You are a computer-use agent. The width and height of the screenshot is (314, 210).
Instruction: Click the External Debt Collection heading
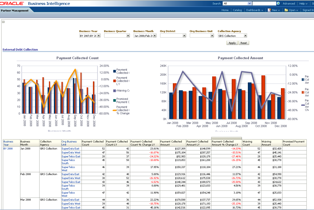pyautogui.click(x=20, y=49)
